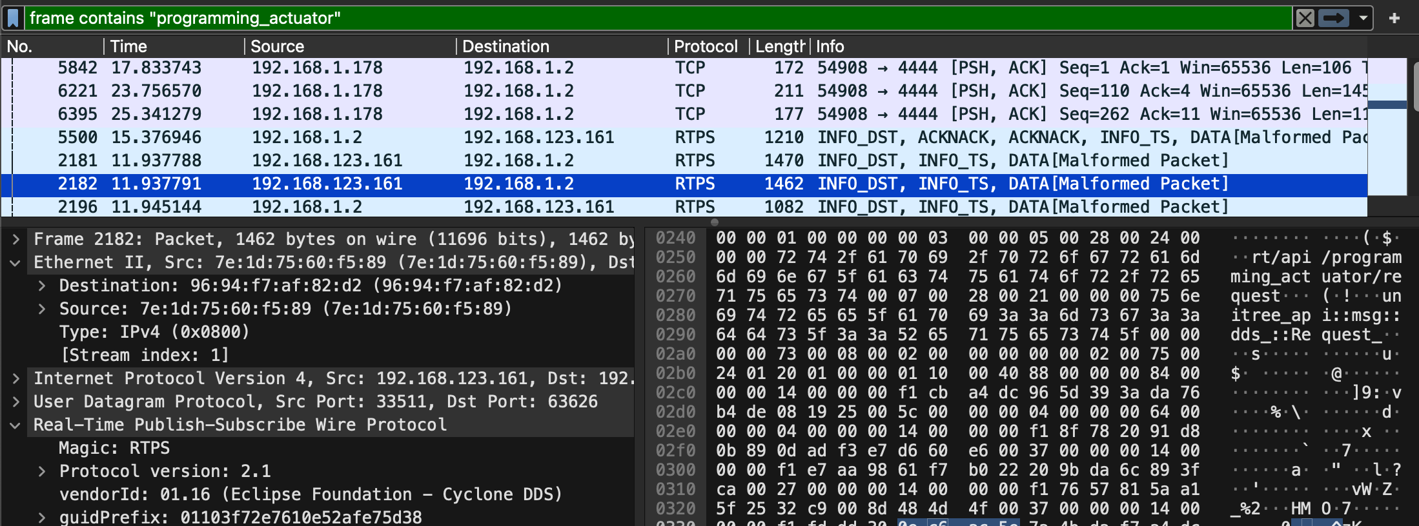Open the recent filters dropdown arrow
Viewport: 1419px width, 526px height.
coord(1363,18)
